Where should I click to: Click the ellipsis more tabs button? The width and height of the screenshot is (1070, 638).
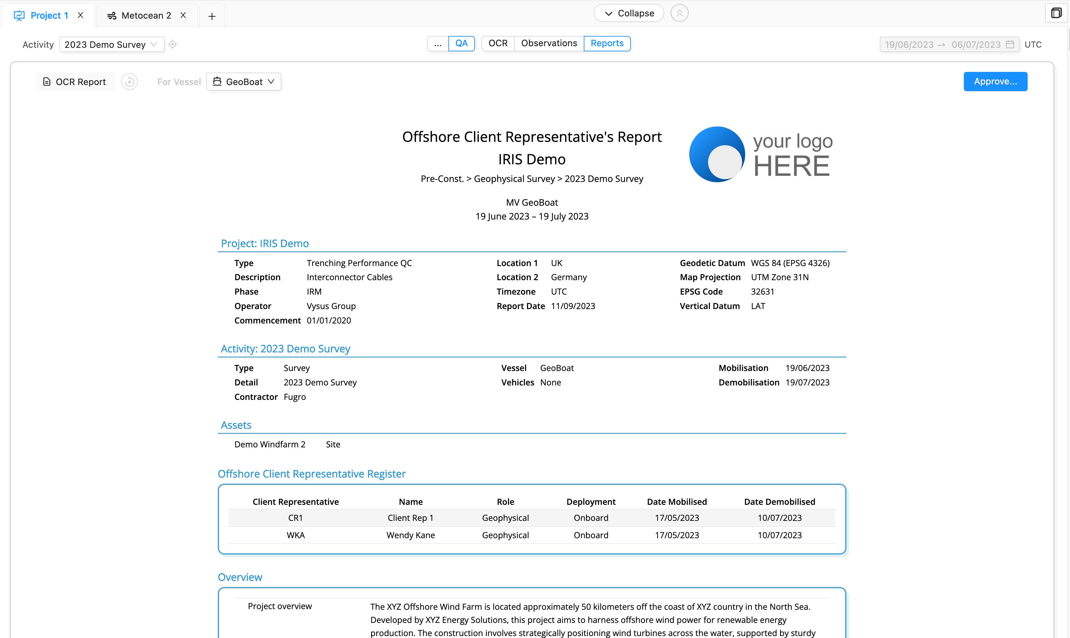pyautogui.click(x=438, y=43)
